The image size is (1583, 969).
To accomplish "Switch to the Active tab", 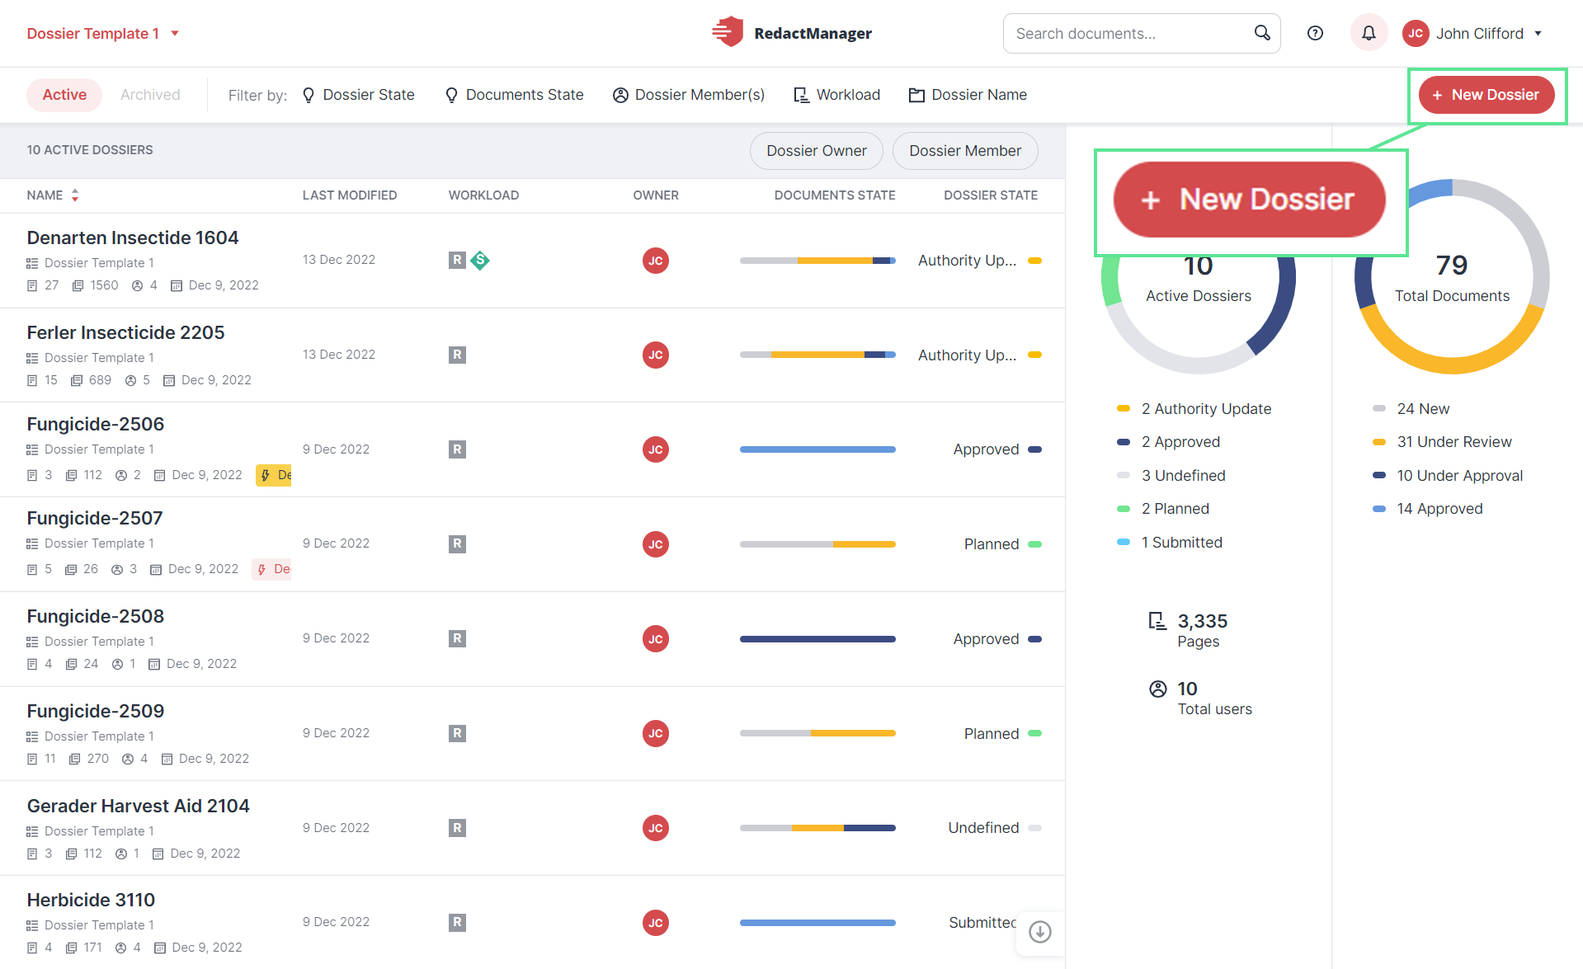I will (x=64, y=95).
